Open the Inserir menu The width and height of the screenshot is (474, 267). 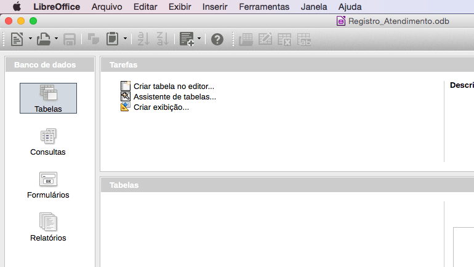tap(215, 7)
